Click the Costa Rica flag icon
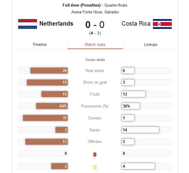Image resolution: width=189 pixels, height=173 pixels. tap(162, 24)
